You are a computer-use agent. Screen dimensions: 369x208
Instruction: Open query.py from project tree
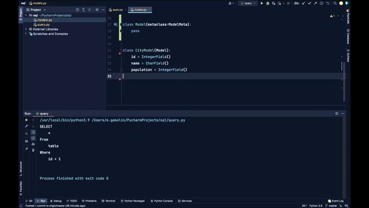coord(43,24)
